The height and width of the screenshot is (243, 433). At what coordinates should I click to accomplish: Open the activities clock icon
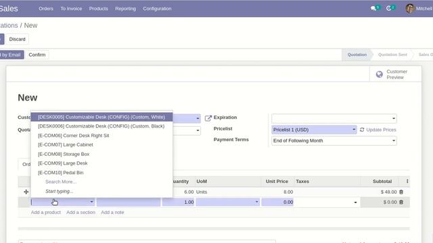389,8
